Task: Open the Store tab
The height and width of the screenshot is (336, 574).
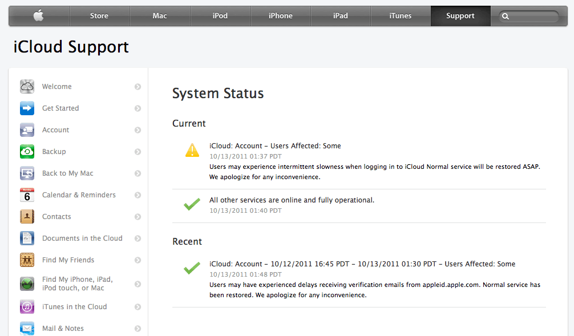Action: coord(99,16)
